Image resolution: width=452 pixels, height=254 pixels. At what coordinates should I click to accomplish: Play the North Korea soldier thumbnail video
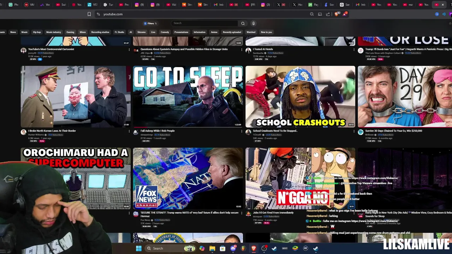tap(76, 96)
